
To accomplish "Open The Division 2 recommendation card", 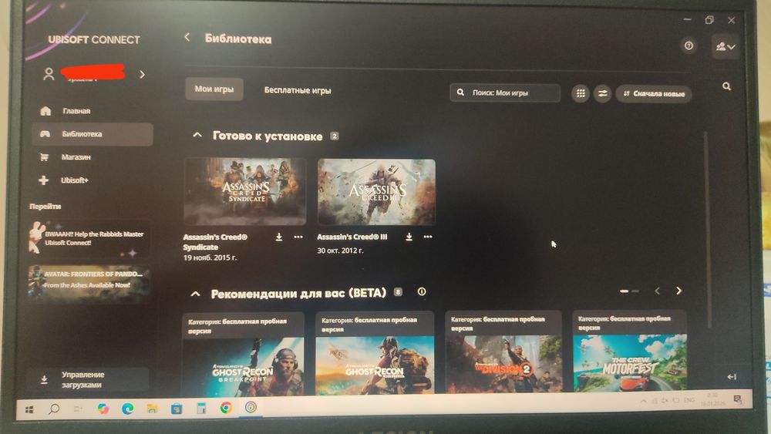I will 503,352.
